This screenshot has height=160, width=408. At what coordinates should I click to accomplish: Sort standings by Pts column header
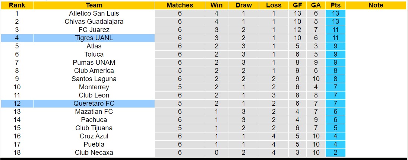coord(335,5)
